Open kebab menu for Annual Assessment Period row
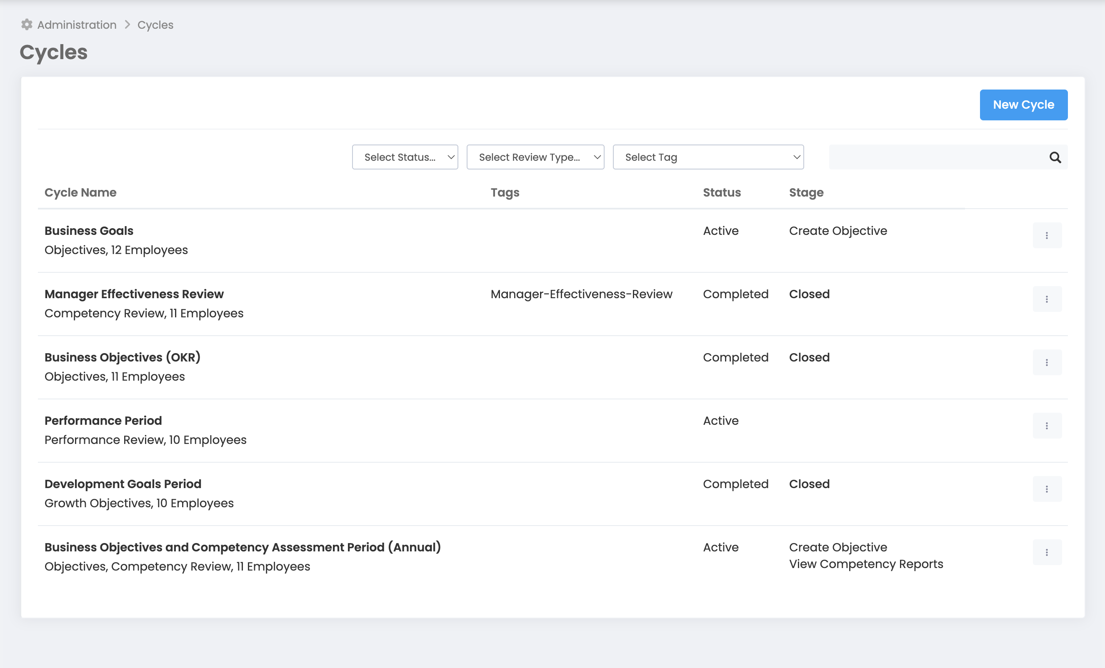The height and width of the screenshot is (668, 1105). 1047,552
